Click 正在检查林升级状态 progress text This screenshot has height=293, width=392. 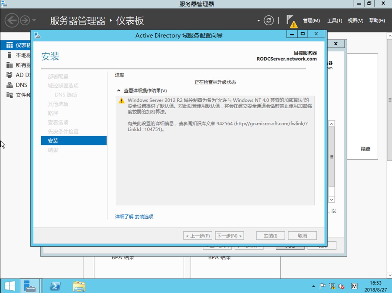click(x=215, y=82)
